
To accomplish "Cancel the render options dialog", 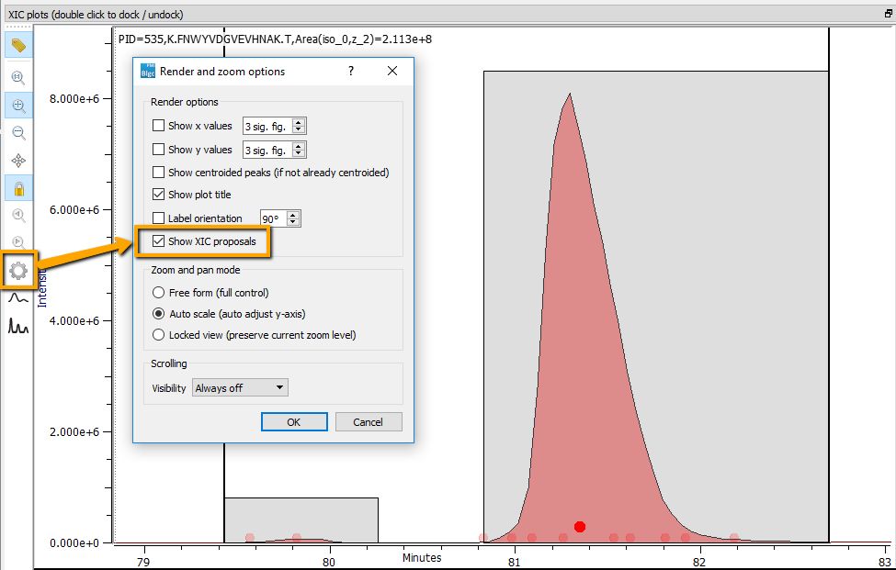I will 368,422.
